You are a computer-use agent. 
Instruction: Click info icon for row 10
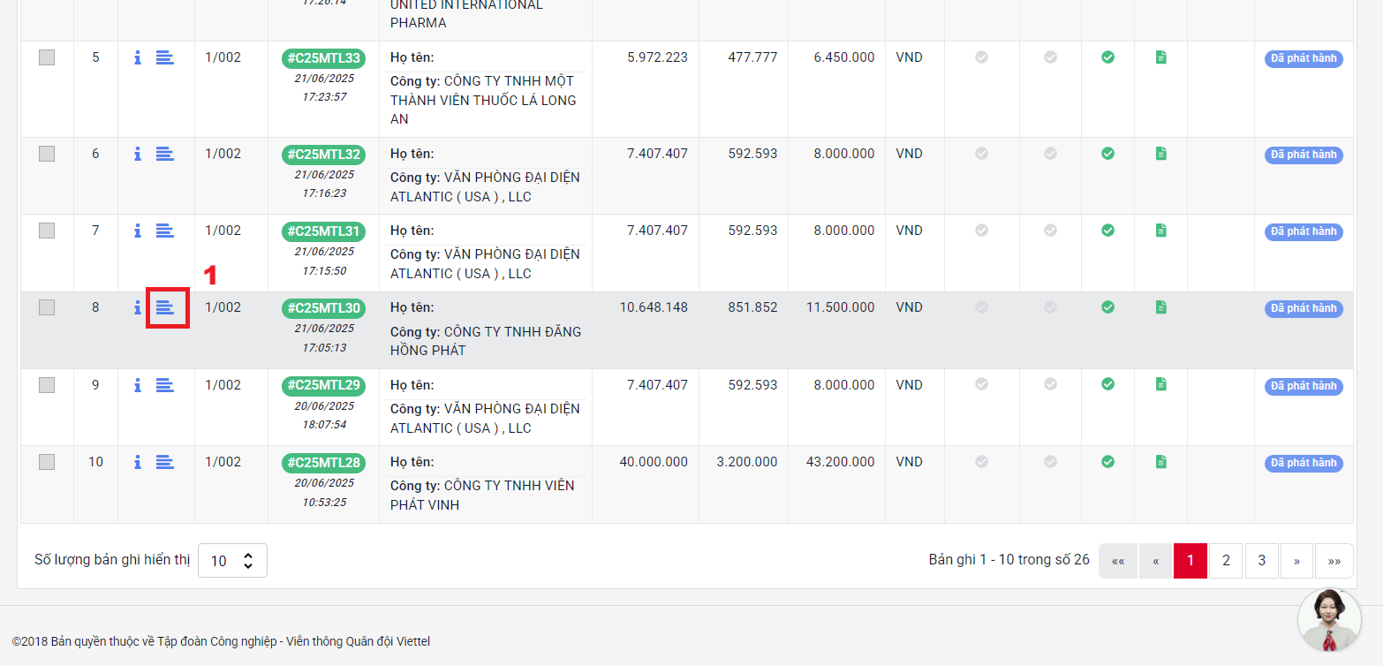tap(138, 462)
